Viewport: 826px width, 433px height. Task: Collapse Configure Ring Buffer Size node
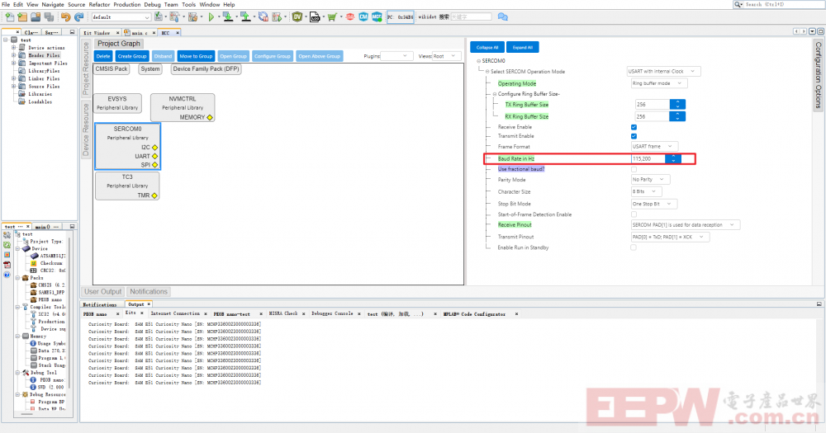pyautogui.click(x=495, y=94)
